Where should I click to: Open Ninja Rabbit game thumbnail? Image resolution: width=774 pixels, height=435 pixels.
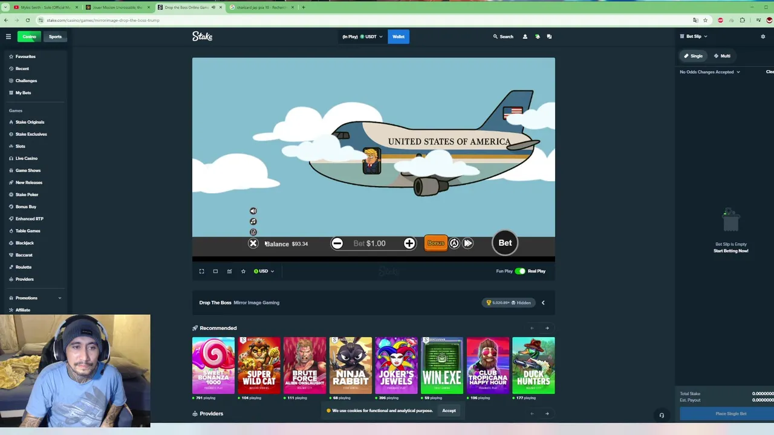click(x=351, y=366)
